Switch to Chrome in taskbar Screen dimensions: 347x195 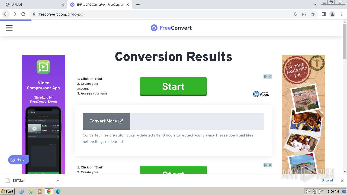[x=49, y=191]
